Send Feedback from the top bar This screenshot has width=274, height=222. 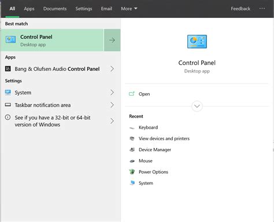(240, 9)
